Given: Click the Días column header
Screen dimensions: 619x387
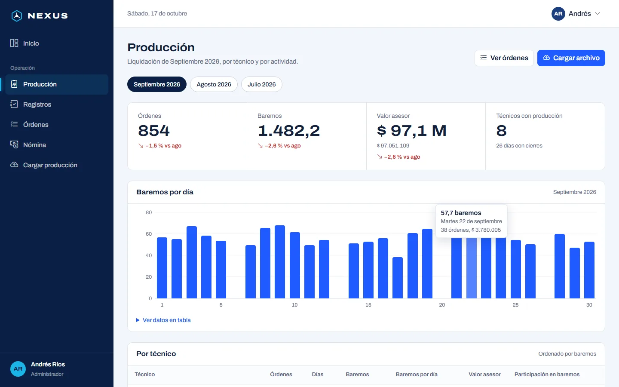Looking at the screenshot, I should coord(318,375).
